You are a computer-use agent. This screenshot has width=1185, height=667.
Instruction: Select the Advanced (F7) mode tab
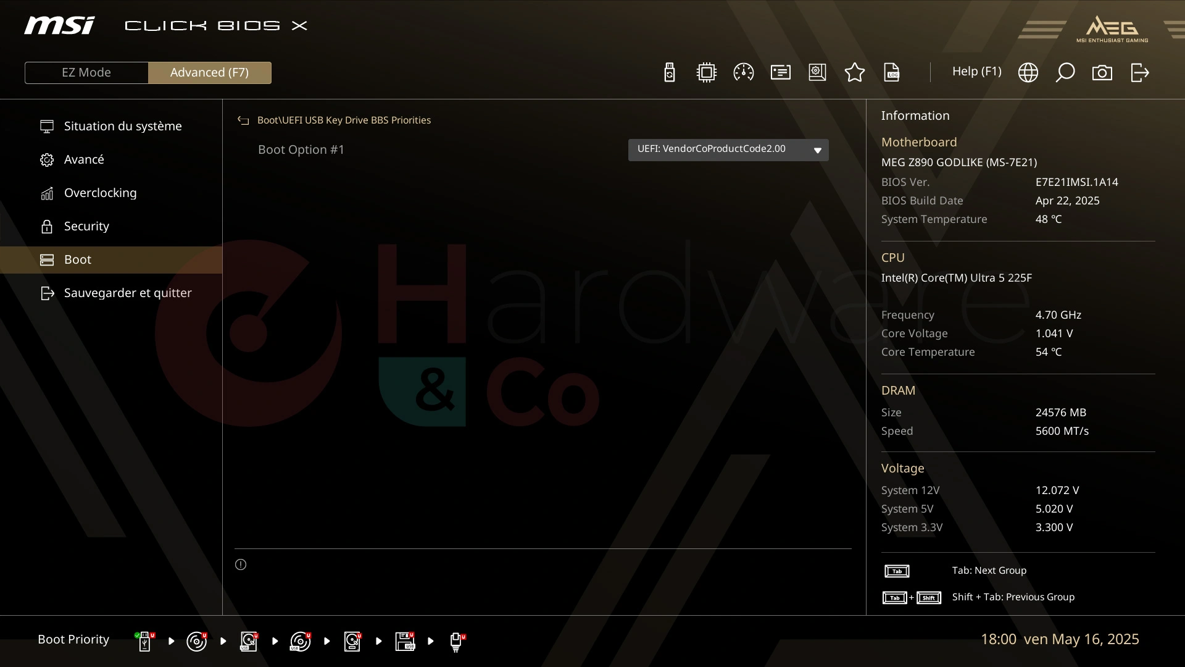point(210,72)
